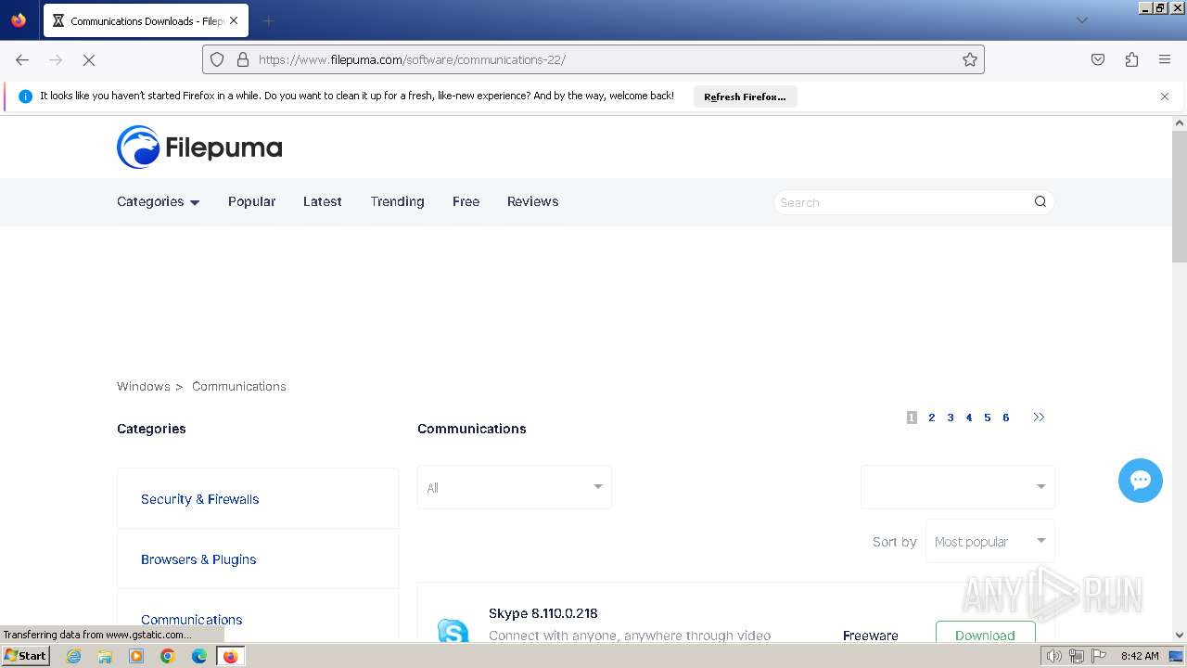Go to results page 2
The image size is (1187, 668).
click(932, 417)
